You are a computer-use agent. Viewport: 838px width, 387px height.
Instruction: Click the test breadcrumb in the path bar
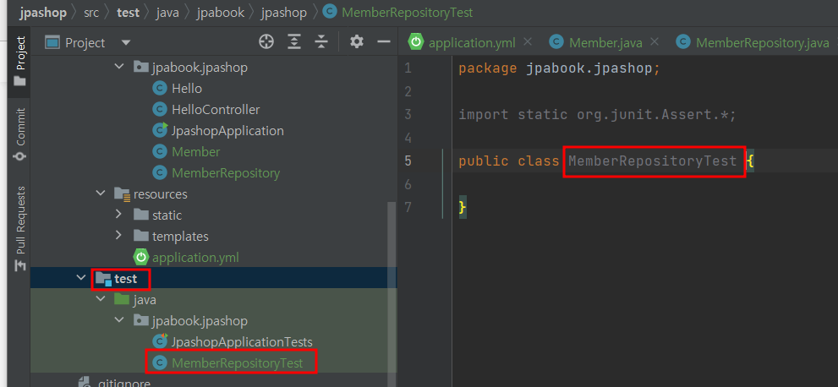pos(129,13)
